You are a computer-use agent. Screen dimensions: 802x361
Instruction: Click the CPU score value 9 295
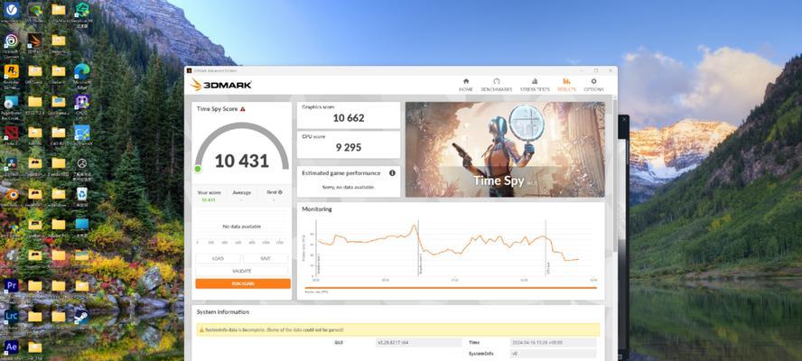(349, 147)
